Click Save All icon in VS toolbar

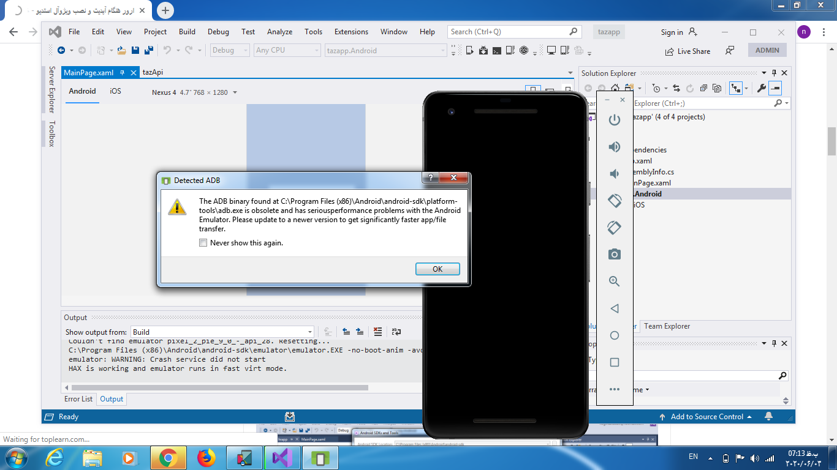click(x=149, y=50)
